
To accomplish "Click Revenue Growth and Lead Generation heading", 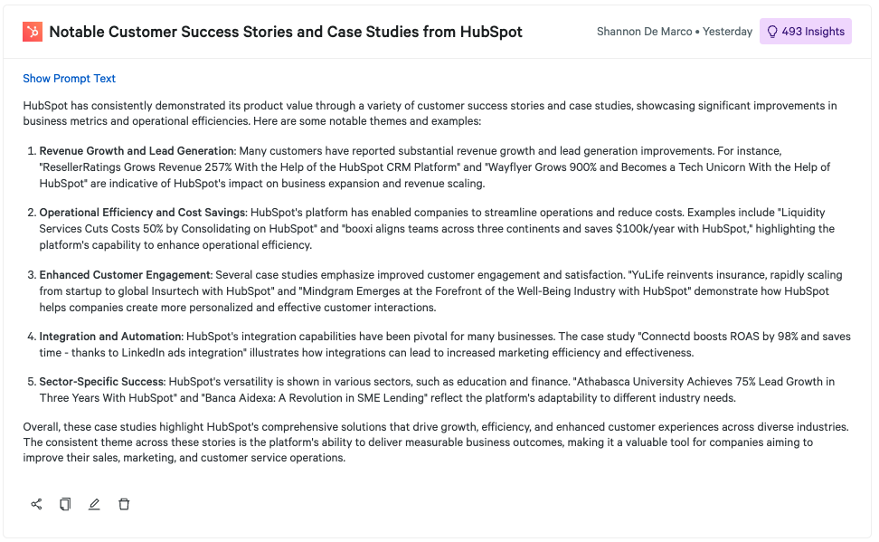I will point(137,150).
